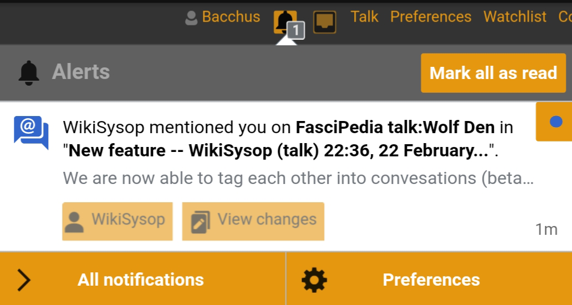
Task: Click the person icon on WikiSysop button
Action: coord(75,221)
